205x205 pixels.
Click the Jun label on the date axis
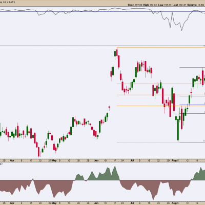tap(96, 160)
